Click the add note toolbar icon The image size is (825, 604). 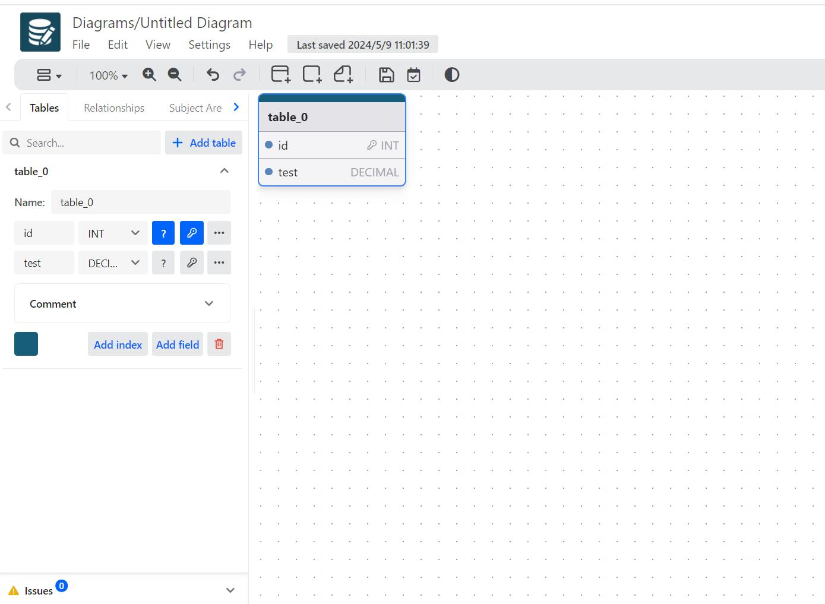click(343, 74)
